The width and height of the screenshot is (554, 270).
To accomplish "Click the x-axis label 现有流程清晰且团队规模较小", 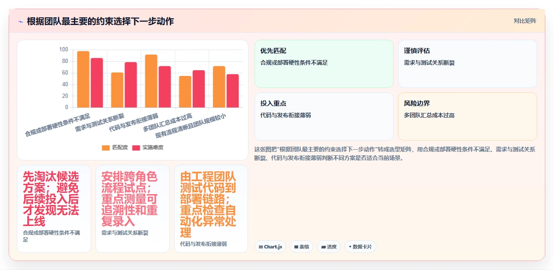I will (191, 126).
